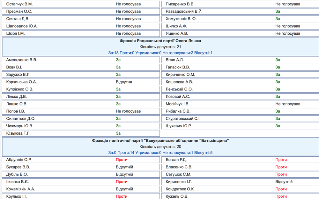Image resolution: width=319 pixels, height=199 pixels.
Task: Click the Батьківщина vote summary Проти:14
Action: coord(127,153)
